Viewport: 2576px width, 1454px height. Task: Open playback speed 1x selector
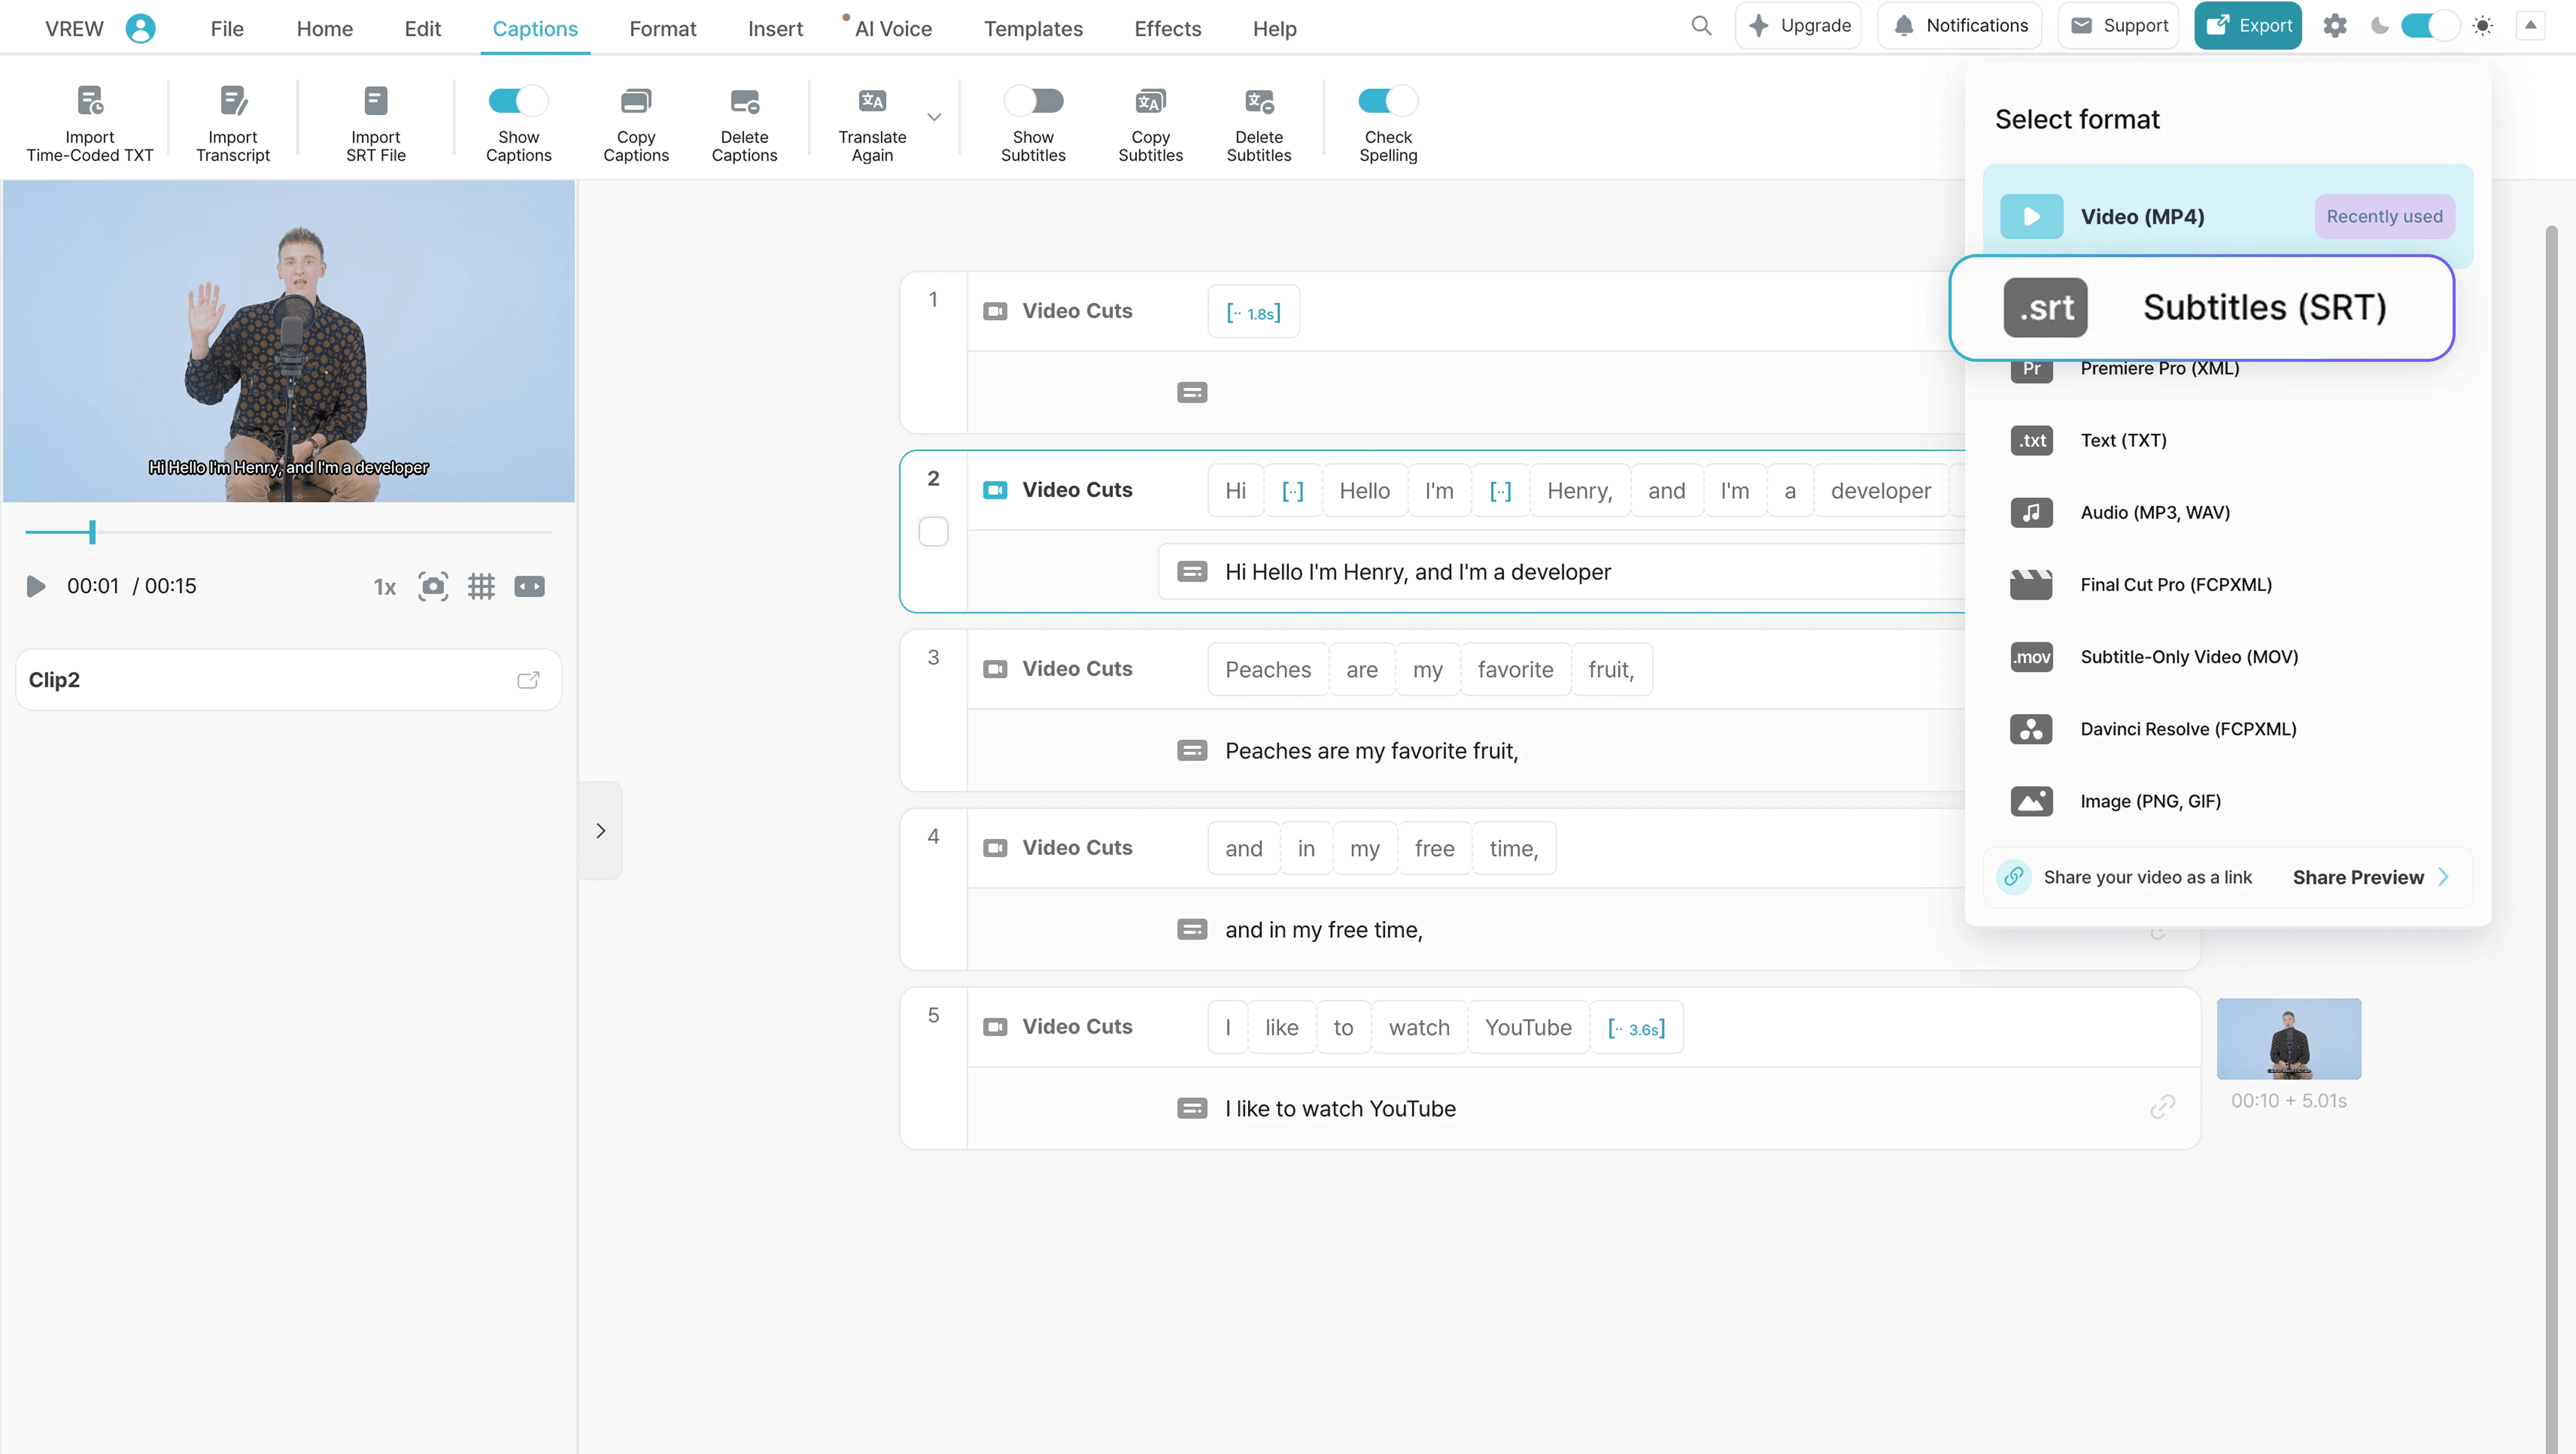coord(384,586)
